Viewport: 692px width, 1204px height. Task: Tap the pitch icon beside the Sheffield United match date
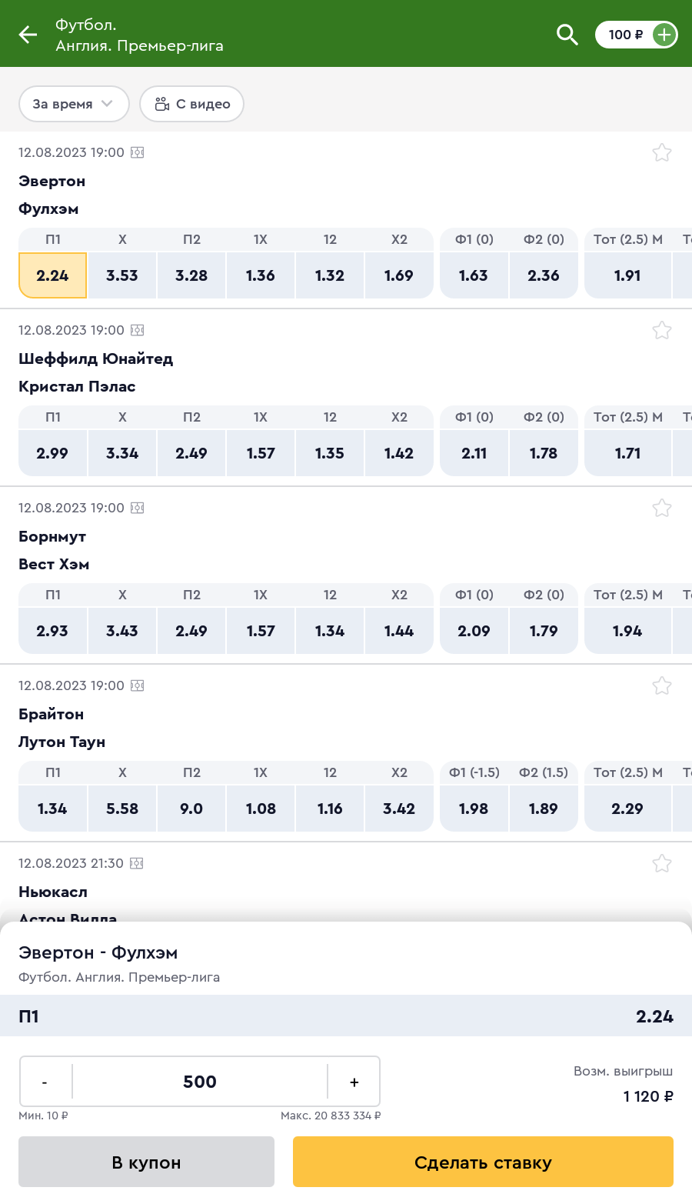[138, 330]
